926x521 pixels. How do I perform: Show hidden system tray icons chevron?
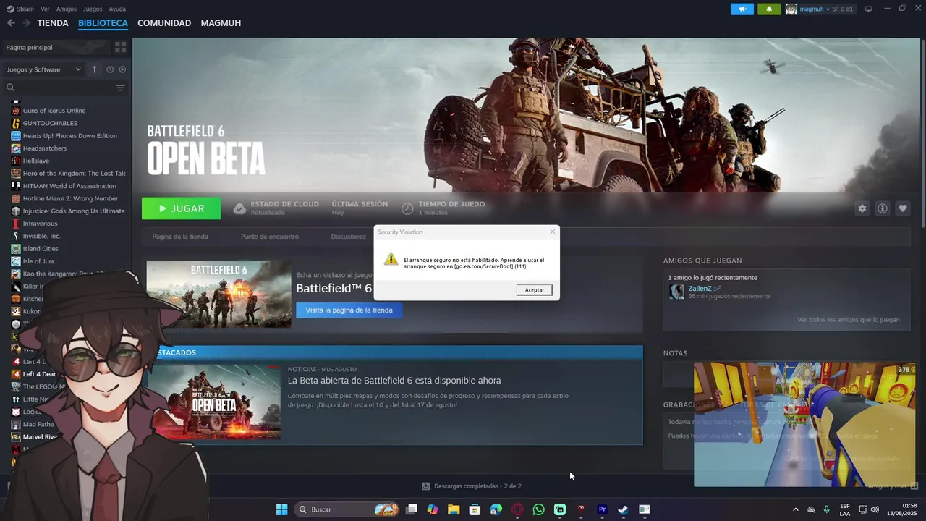coord(796,509)
